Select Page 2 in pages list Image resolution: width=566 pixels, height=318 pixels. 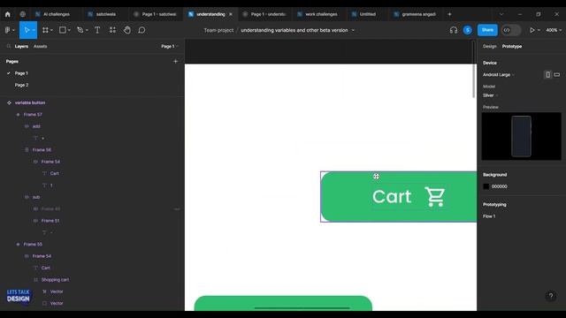(21, 85)
